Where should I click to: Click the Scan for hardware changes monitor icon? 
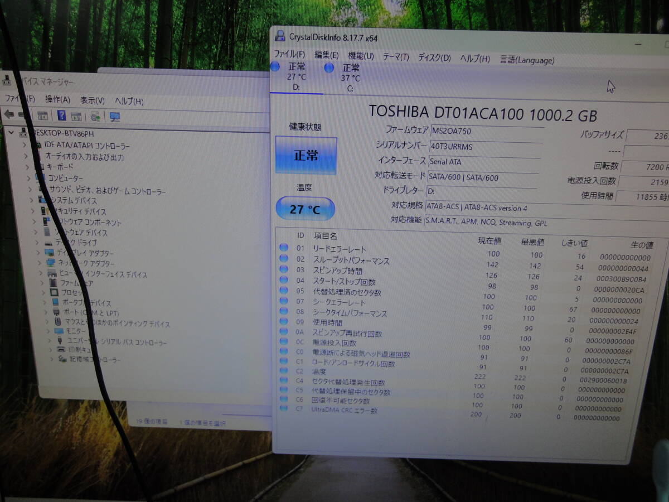tap(115, 117)
